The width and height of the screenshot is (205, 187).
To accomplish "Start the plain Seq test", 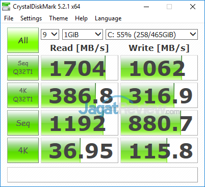I will [23, 123].
